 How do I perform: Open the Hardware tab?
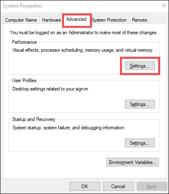click(x=51, y=20)
